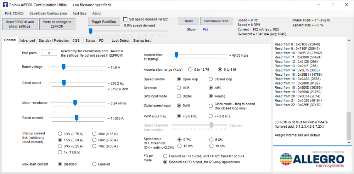Screen dimensions: 354x174
Task: Choose Digital SPD input mode
Action: (x=179, y=96)
